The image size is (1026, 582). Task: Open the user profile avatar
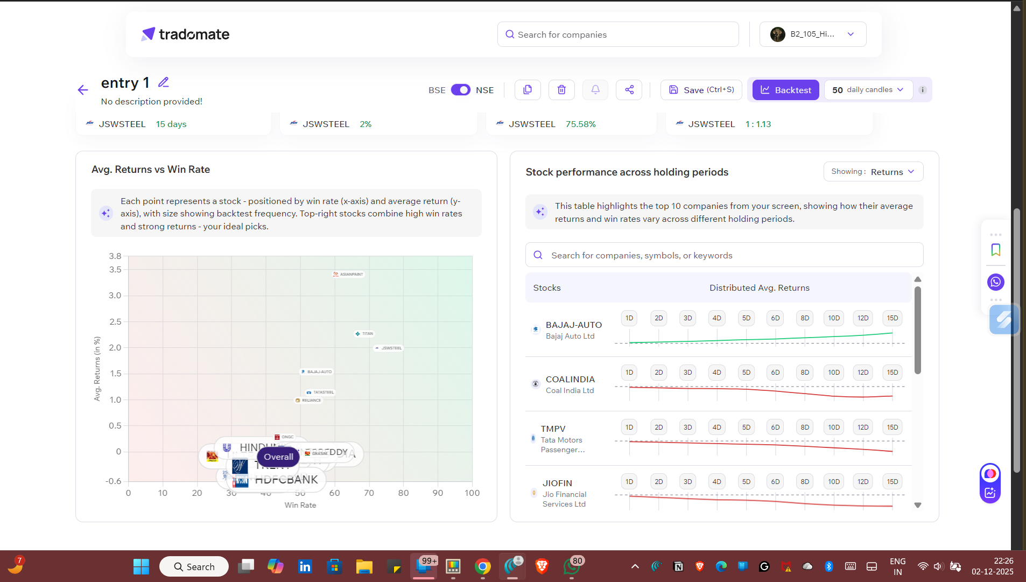pos(778,34)
